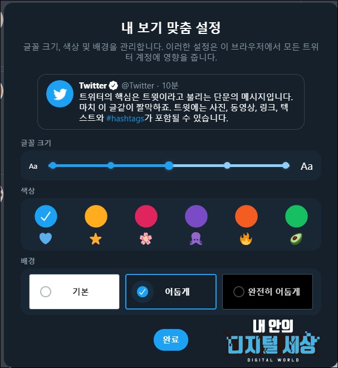This screenshot has width=338, height=368.
Task: Choose the green color swatch
Action: (x=296, y=216)
